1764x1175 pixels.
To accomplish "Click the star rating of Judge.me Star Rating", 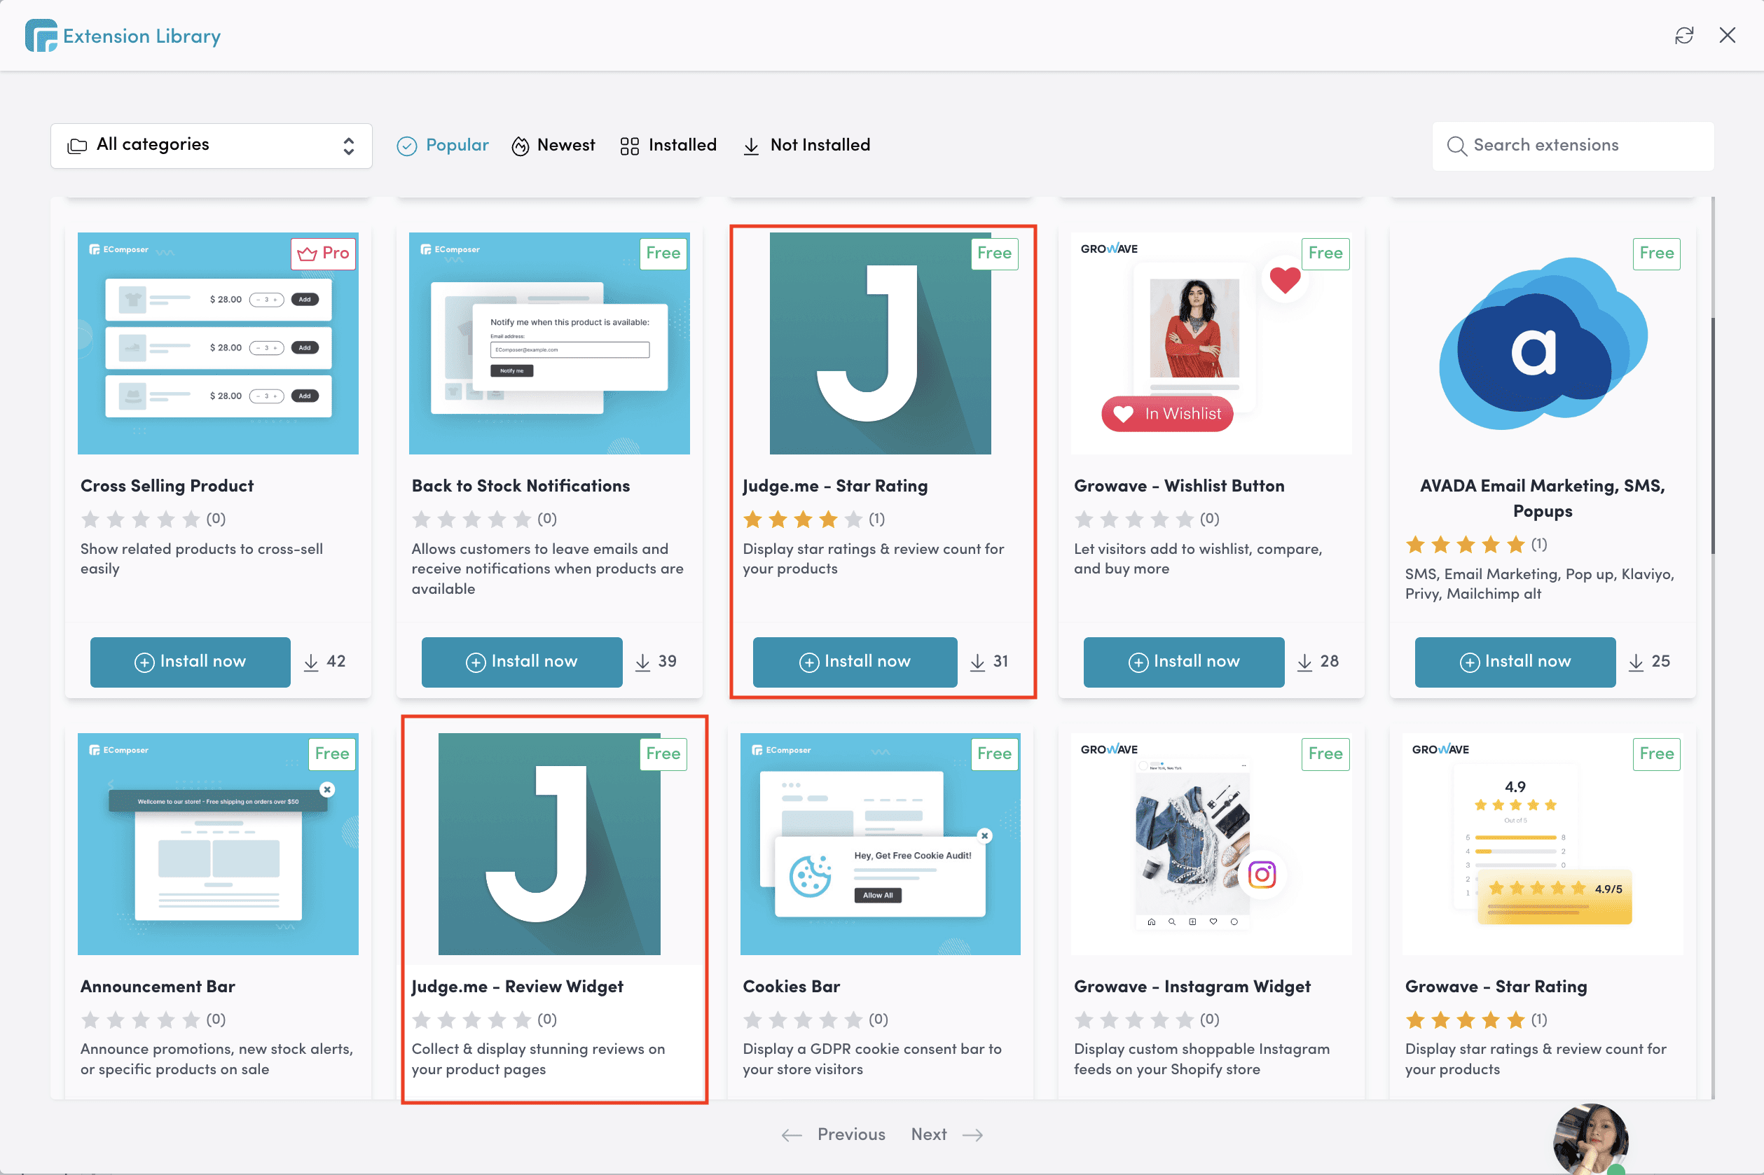I will (802, 519).
